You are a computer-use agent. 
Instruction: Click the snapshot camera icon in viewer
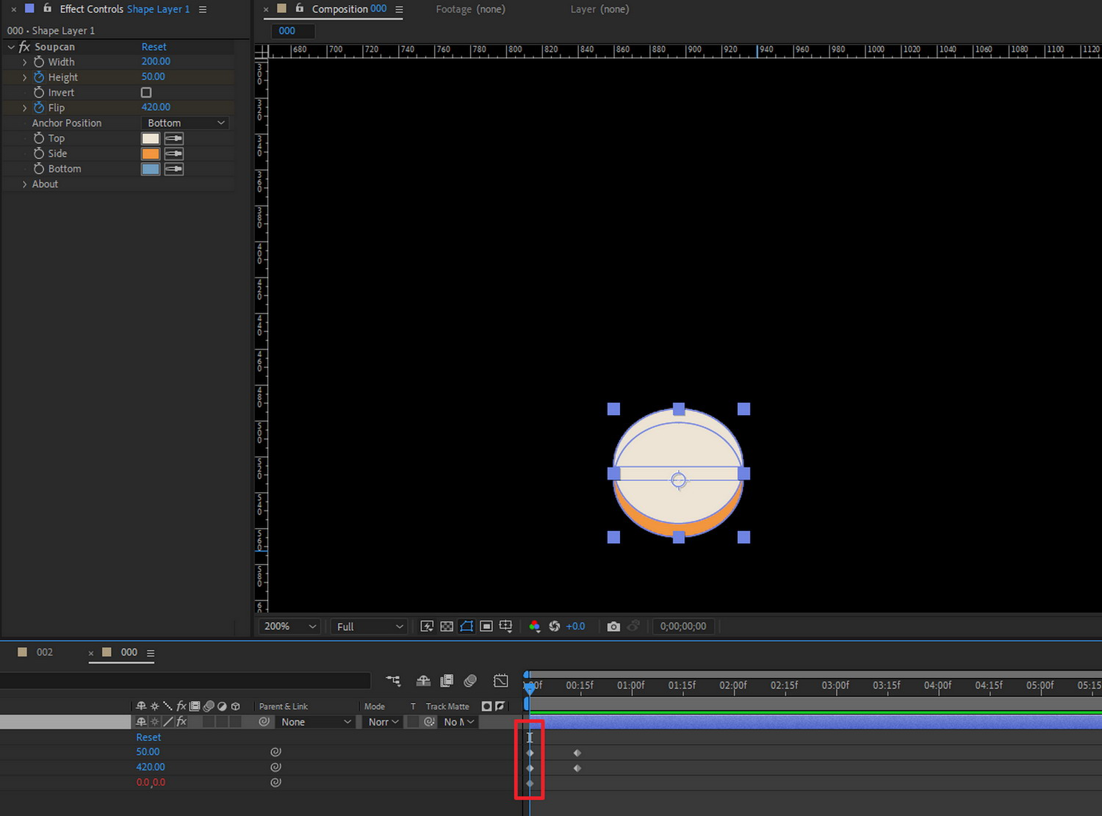click(613, 627)
